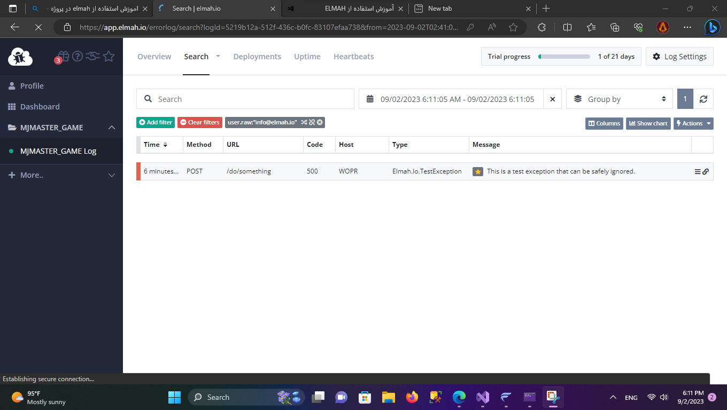727x410 pixels.
Task: Click the magnifier icon in the search field
Action: pyautogui.click(x=148, y=99)
